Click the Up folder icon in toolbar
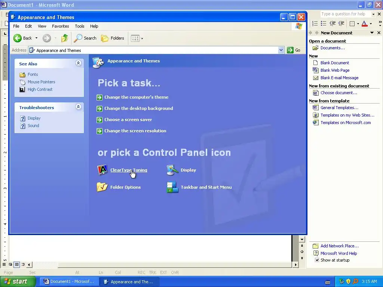This screenshot has height=287, width=383. [64, 38]
